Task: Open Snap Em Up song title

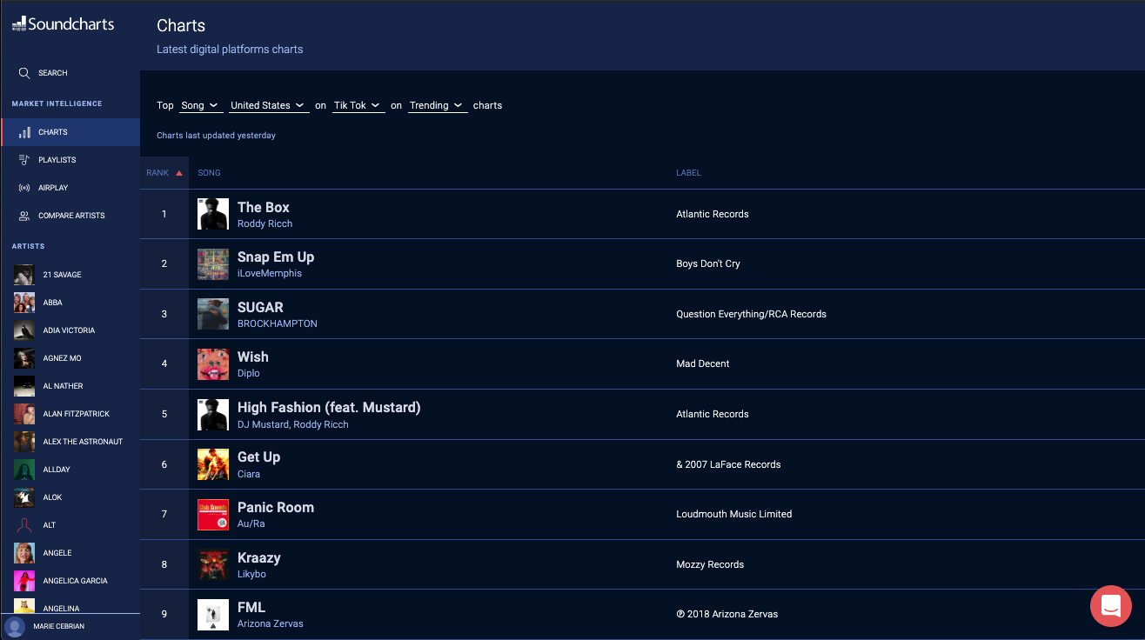Action: pos(276,257)
